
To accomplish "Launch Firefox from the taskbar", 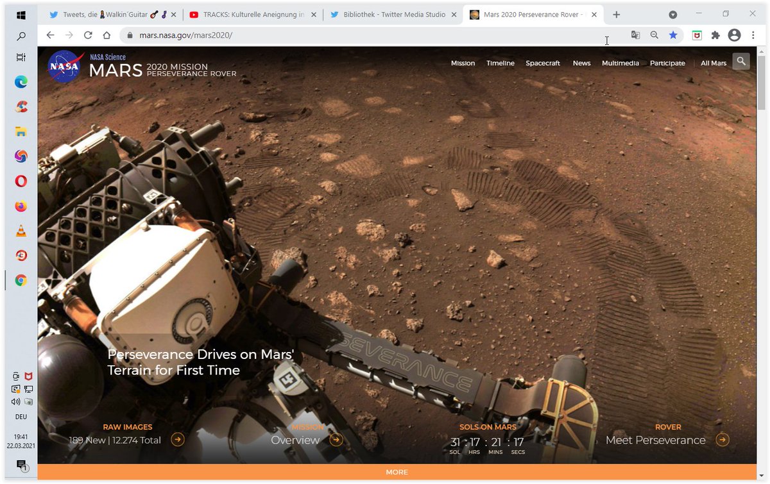I will point(21,206).
